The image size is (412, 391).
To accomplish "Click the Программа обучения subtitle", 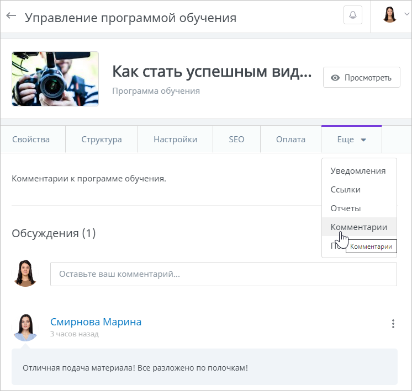I will (156, 91).
